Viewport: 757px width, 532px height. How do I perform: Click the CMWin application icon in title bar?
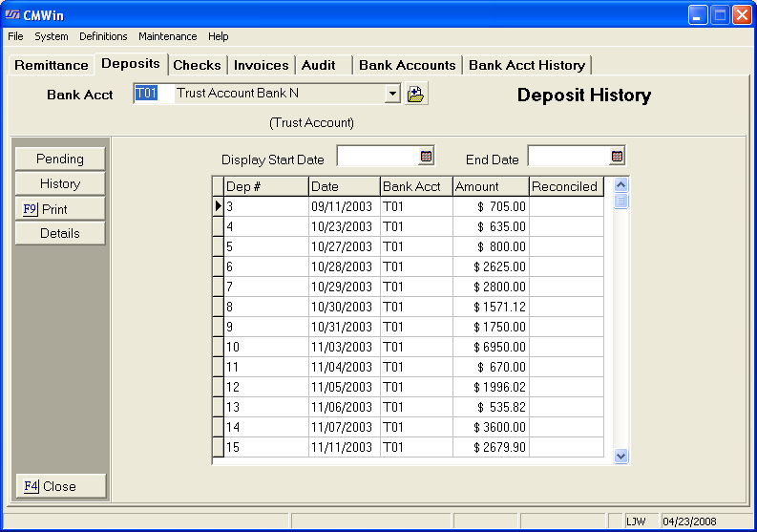pos(13,14)
